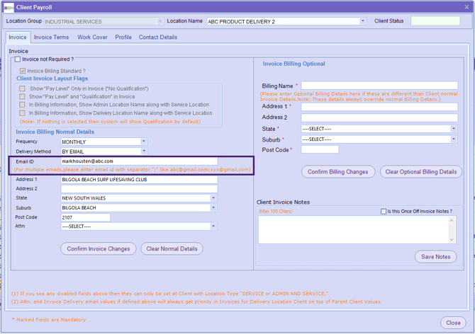Click optional billing Address 1 field
475x334 pixels.
click(379, 107)
